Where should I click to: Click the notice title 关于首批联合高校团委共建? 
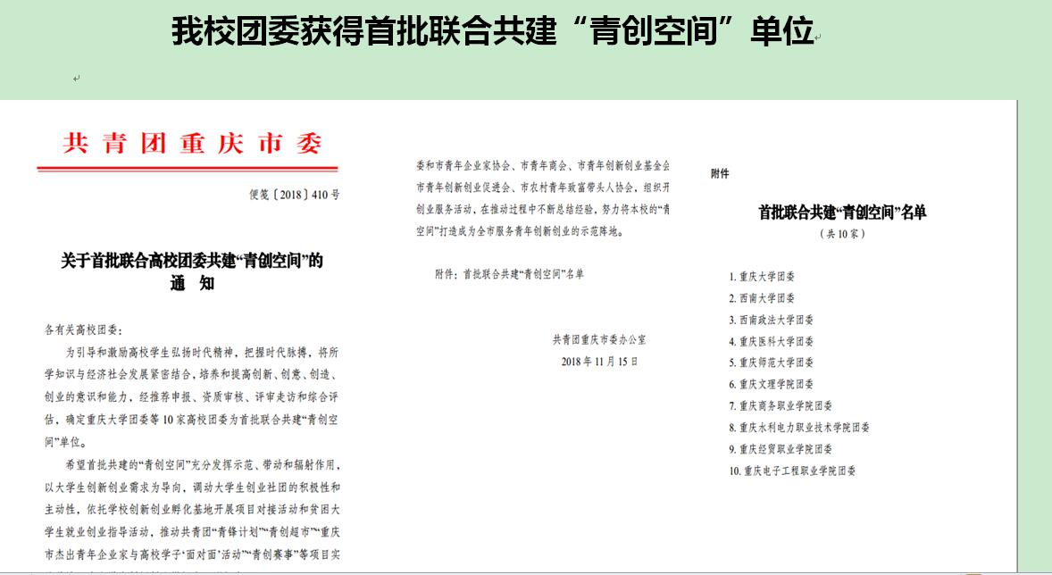(x=191, y=261)
